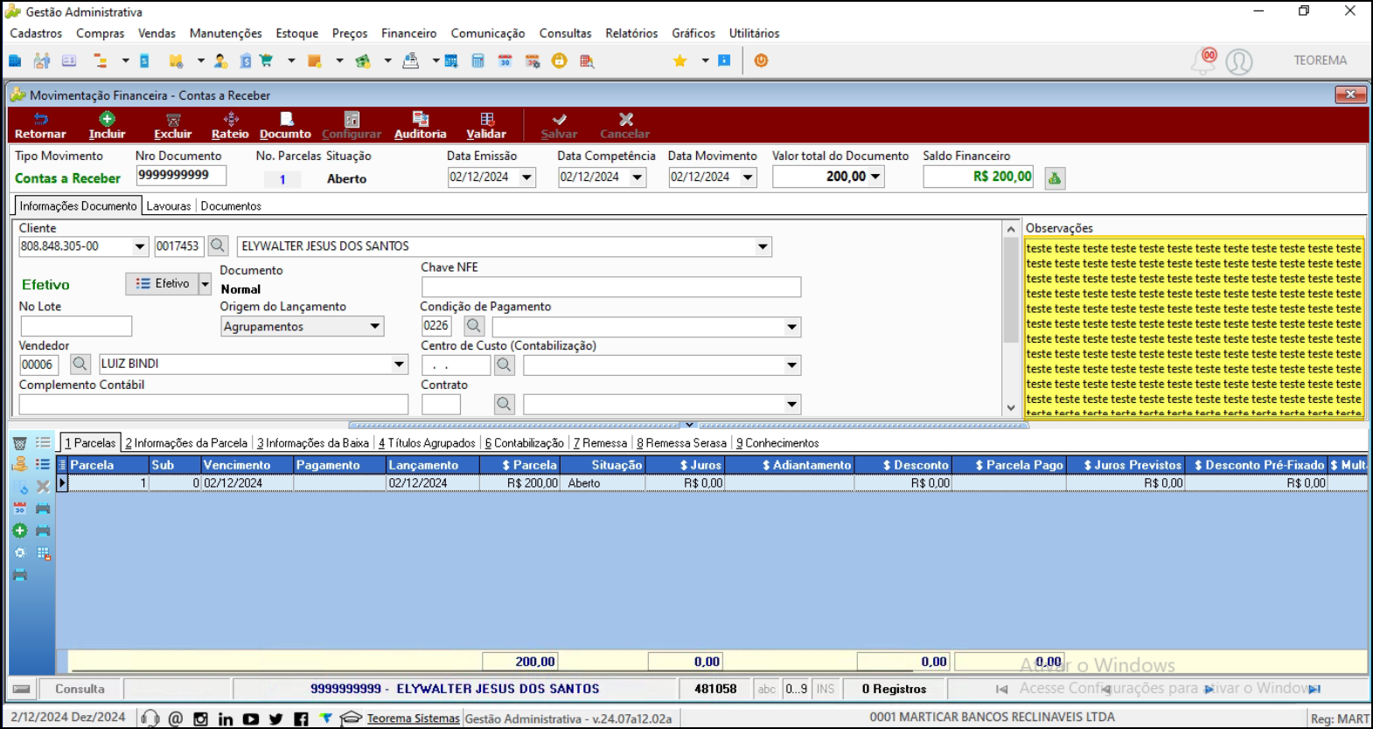Screen dimensions: 1373x729
Task: Click the headset support icon in status bar
Action: (150, 719)
